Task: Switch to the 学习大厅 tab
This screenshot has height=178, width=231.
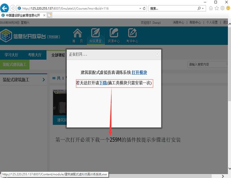Action: (11, 55)
